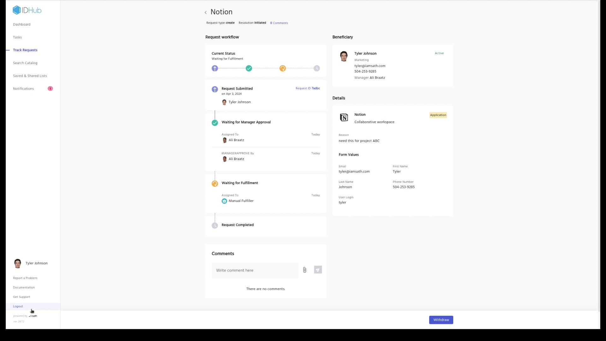
Task: Click the Waiting for Manager Approval heading
Action: tap(246, 122)
